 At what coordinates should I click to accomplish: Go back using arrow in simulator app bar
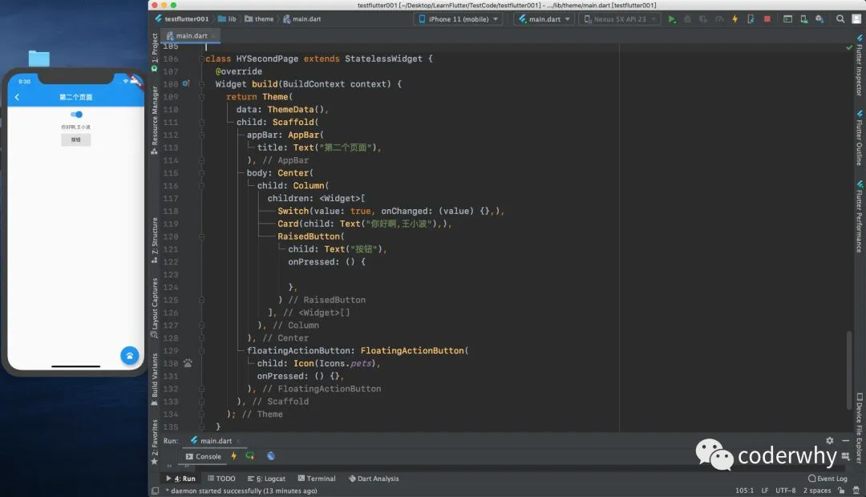[17, 97]
